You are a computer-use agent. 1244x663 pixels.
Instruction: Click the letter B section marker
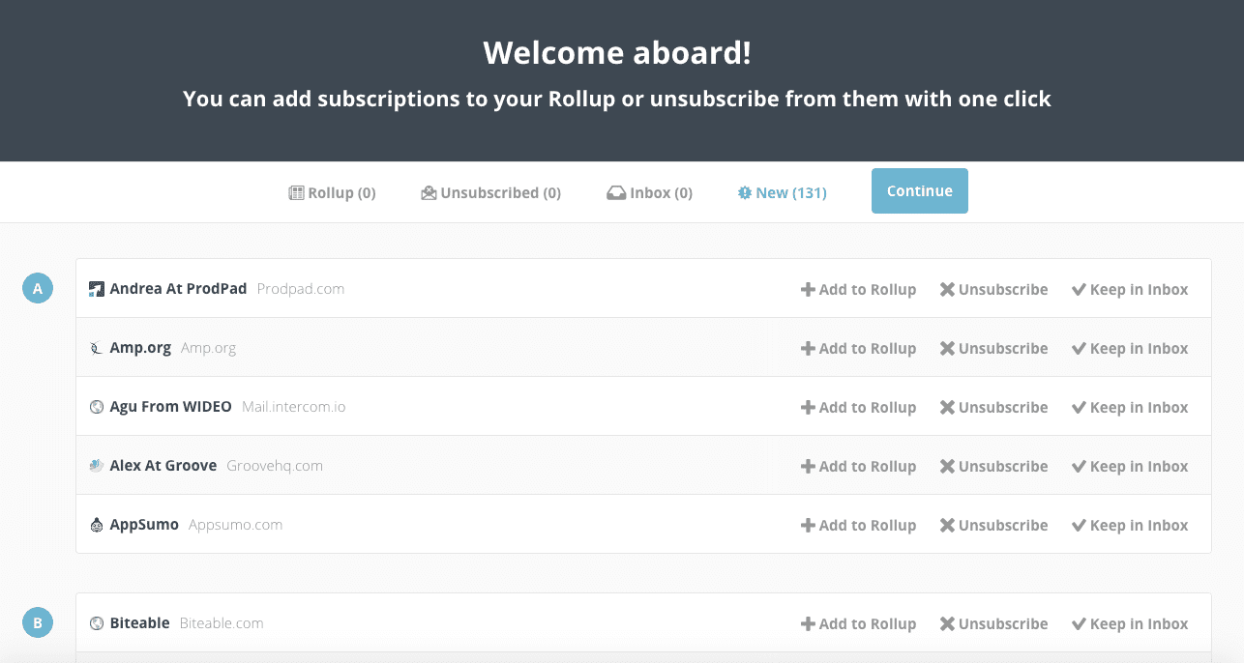coord(38,622)
